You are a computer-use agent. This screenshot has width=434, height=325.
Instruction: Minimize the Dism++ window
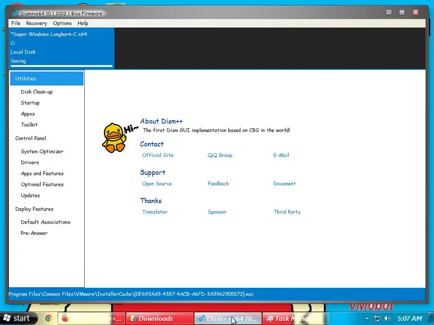[389, 12]
